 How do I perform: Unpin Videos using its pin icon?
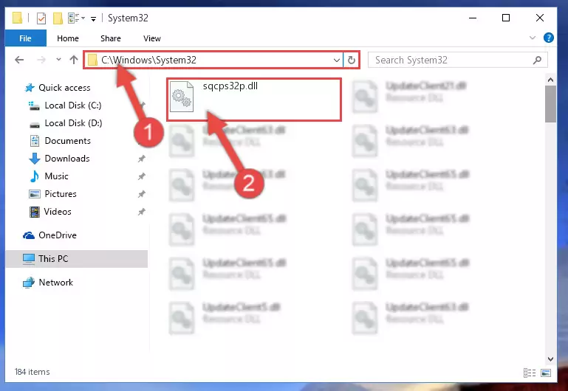[x=141, y=212]
